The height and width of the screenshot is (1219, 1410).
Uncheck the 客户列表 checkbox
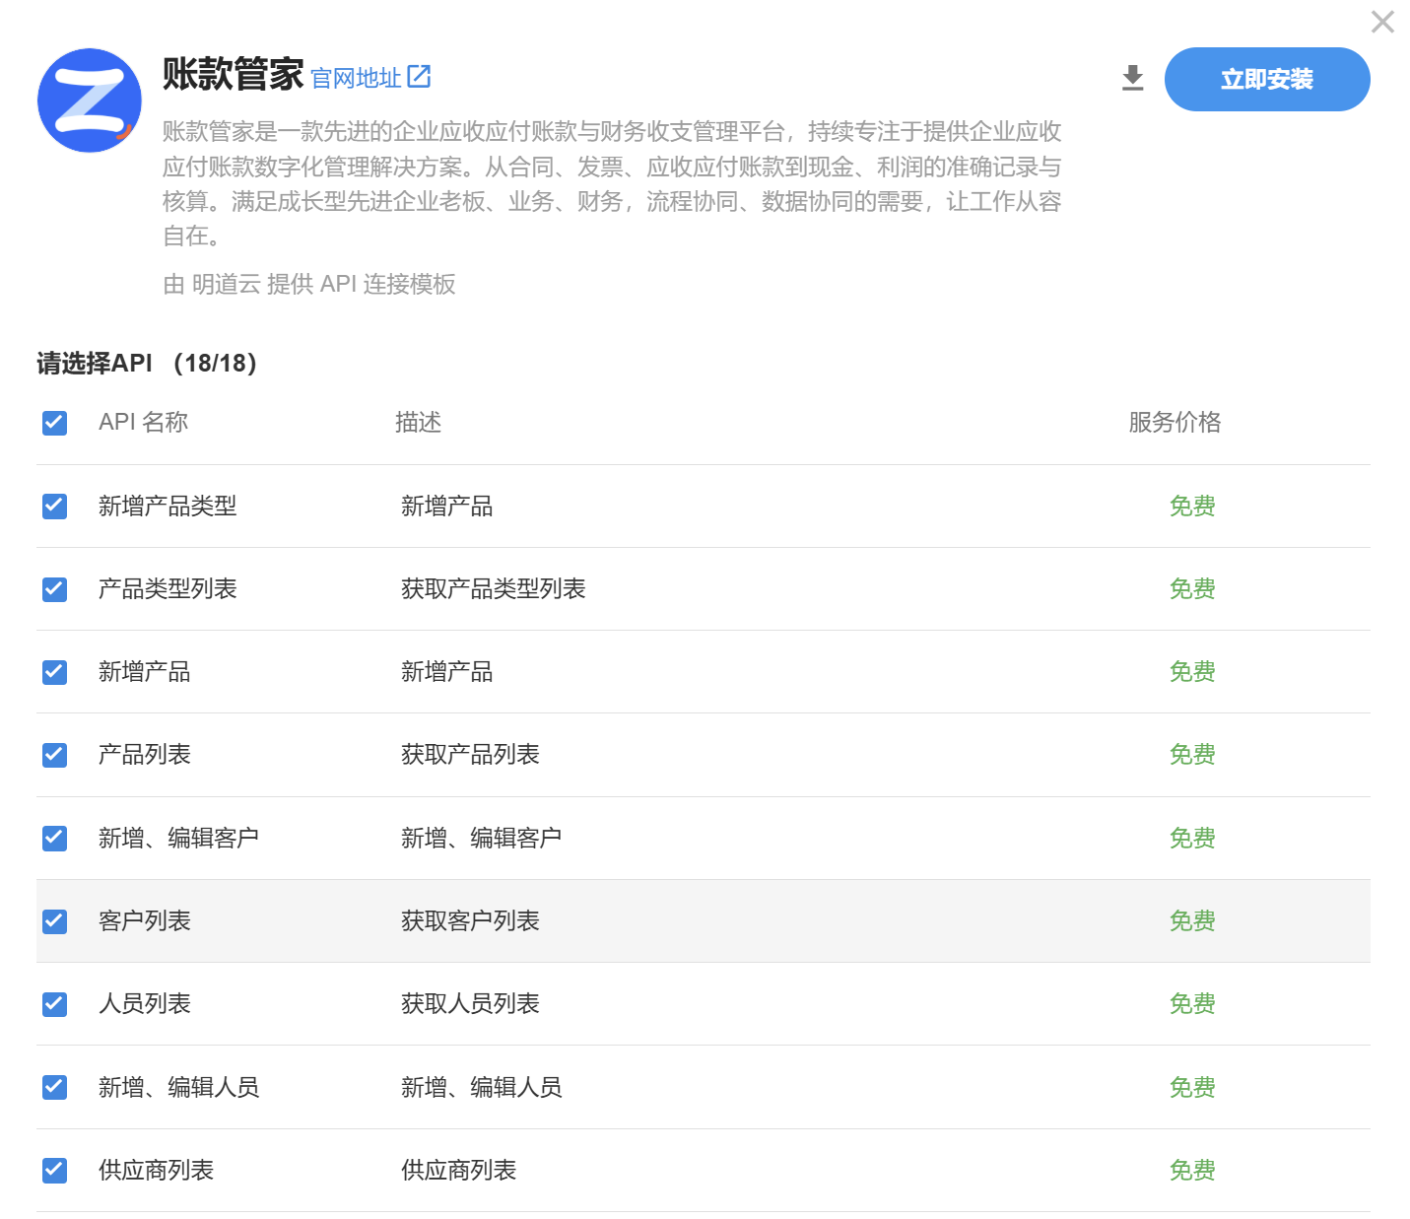(55, 921)
